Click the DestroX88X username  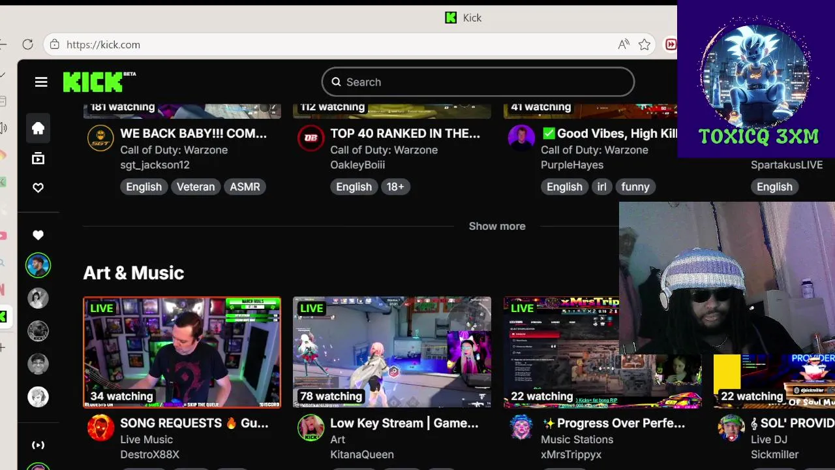[149, 454]
